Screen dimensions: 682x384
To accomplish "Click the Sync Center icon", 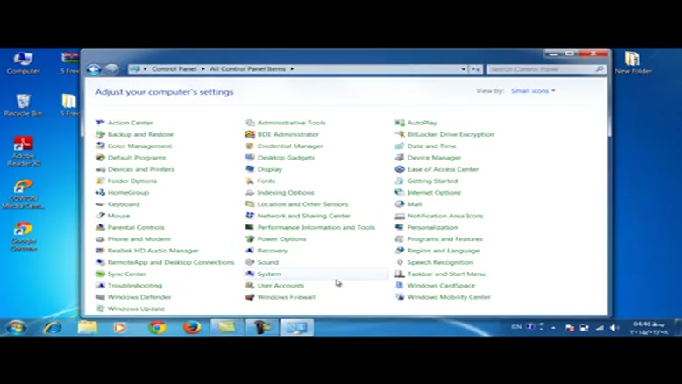I will coord(100,274).
